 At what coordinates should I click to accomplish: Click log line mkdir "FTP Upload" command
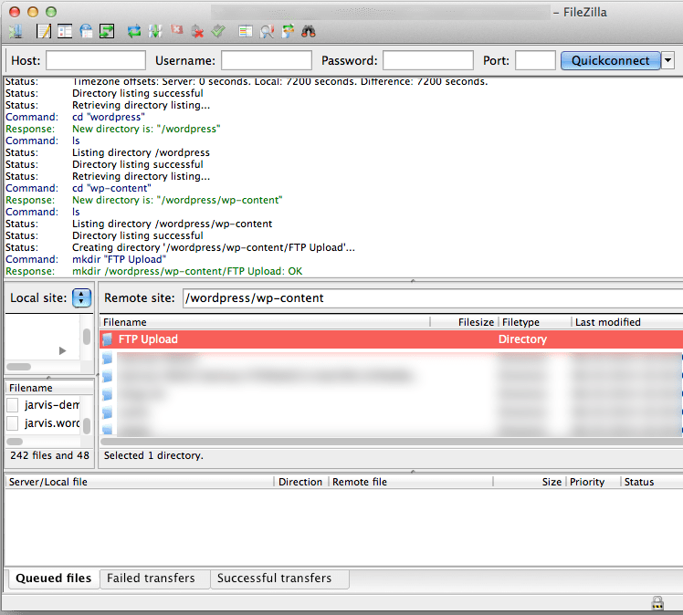pyautogui.click(x=119, y=259)
